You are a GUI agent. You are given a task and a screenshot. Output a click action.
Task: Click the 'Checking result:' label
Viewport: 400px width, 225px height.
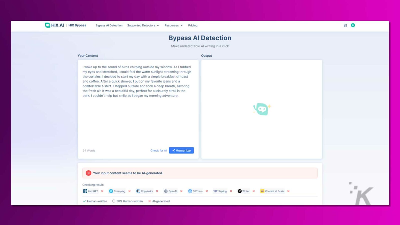click(93, 185)
